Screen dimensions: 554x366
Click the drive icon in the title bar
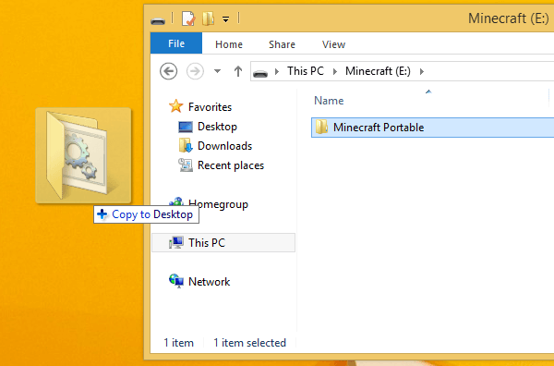[x=158, y=20]
